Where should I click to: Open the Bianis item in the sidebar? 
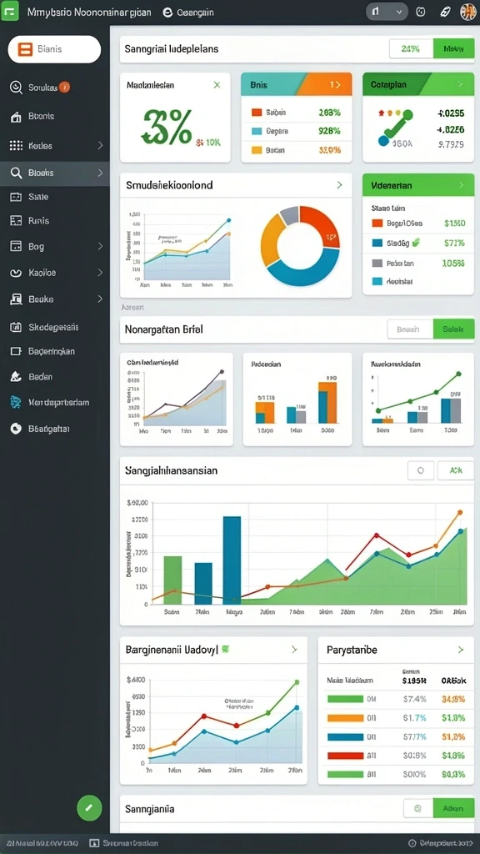pos(54,49)
